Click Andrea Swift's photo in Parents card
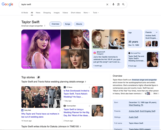This screenshot has width=161, height=130. point(148,44)
